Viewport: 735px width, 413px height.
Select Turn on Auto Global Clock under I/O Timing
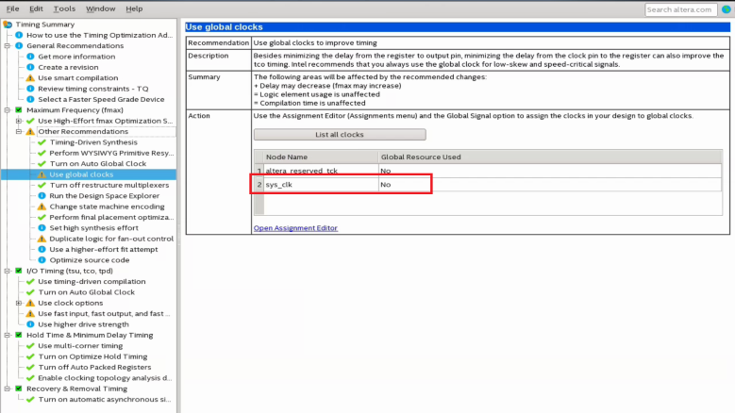tap(86, 292)
